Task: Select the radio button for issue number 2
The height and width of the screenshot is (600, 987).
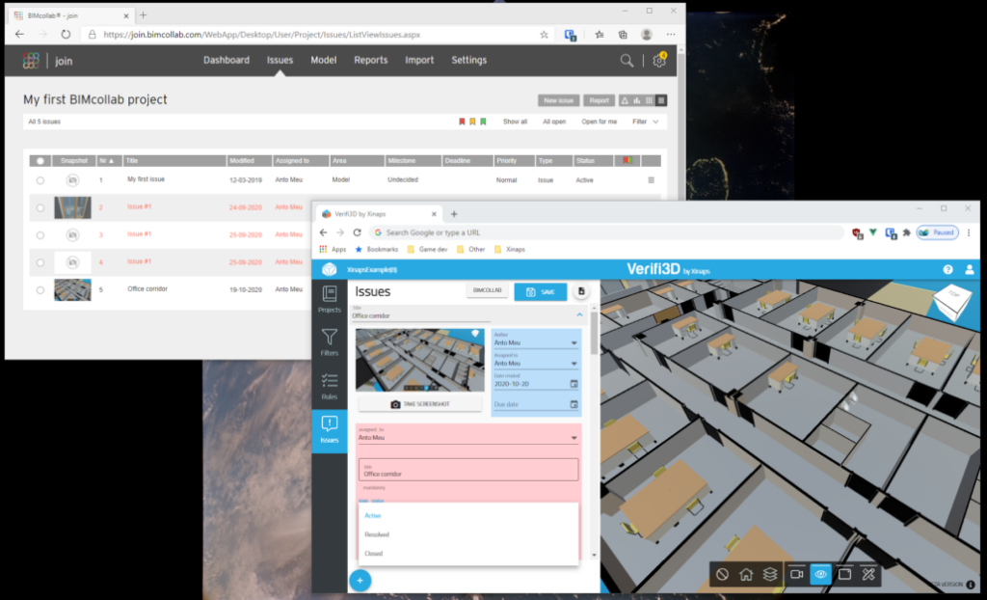Action: point(40,208)
